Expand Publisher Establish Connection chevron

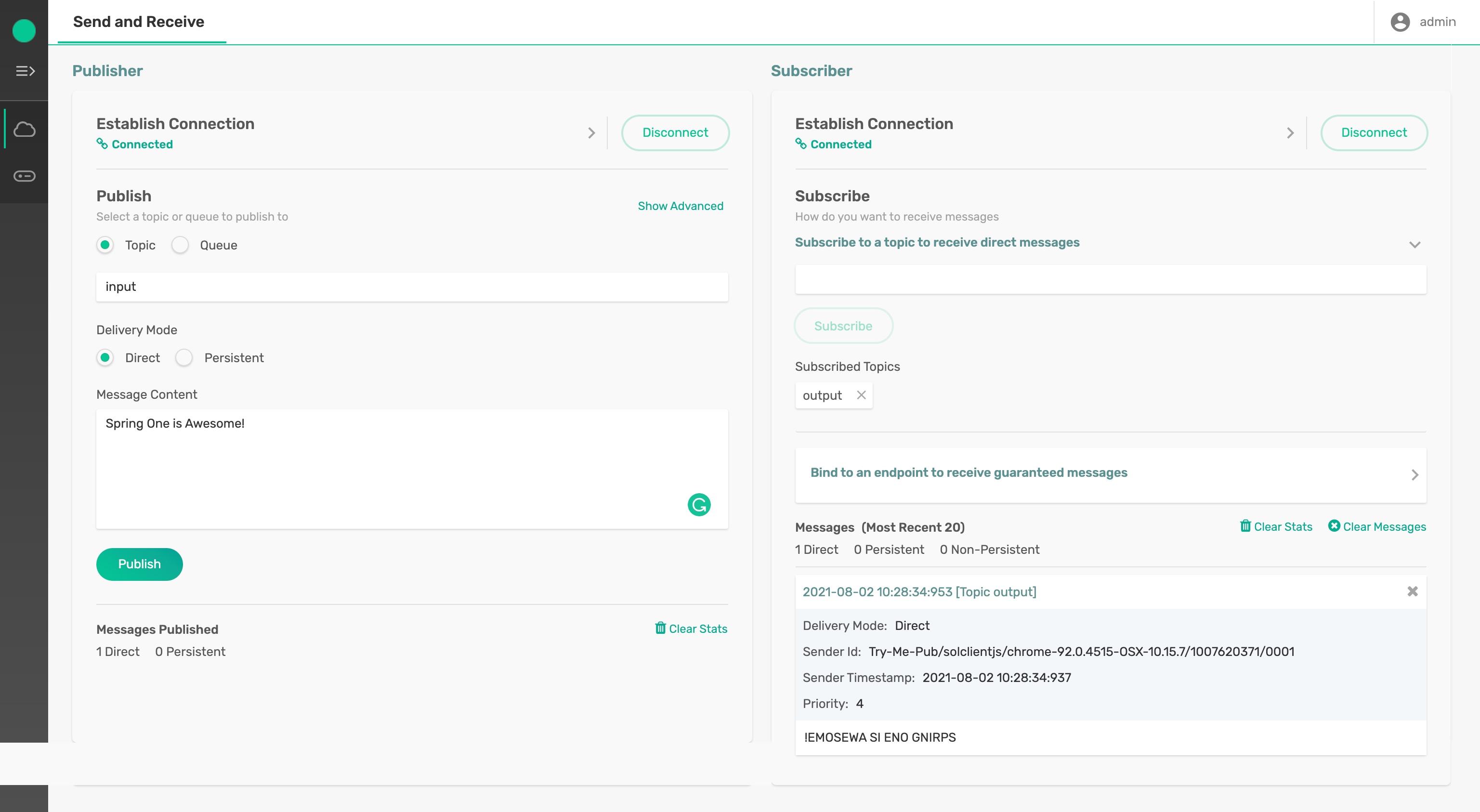(591, 133)
